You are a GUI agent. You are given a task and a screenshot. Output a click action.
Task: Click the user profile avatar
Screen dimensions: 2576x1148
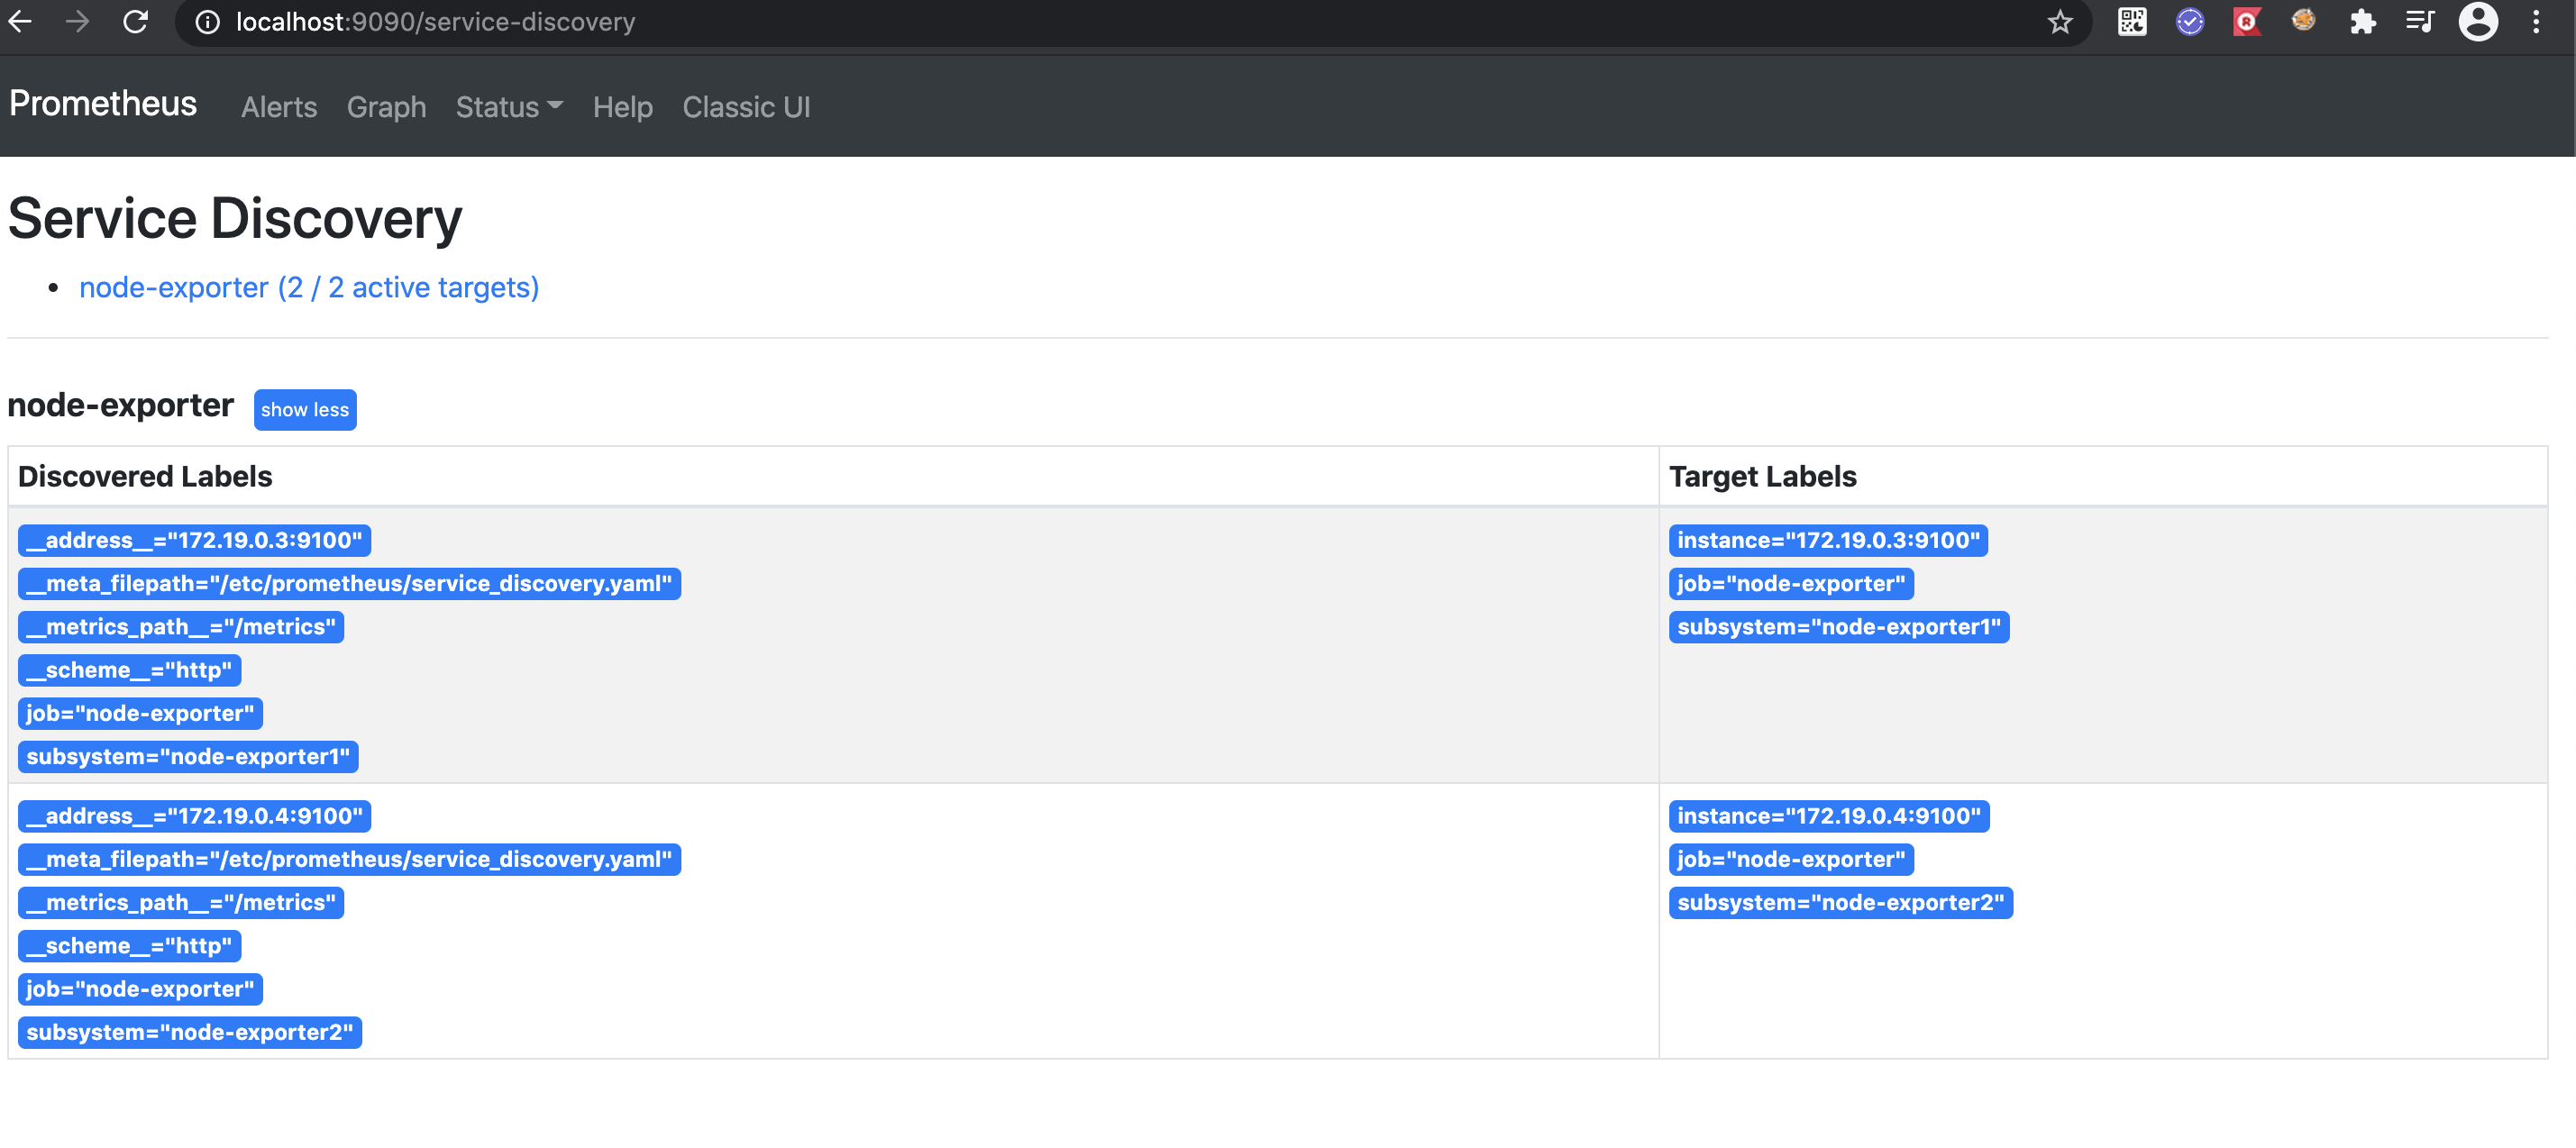(x=2477, y=21)
